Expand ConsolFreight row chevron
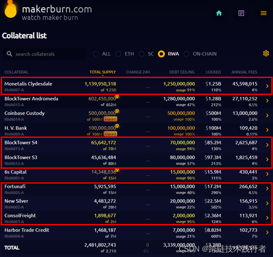Image resolution: width=273 pixels, height=257 pixels. [x=267, y=218]
